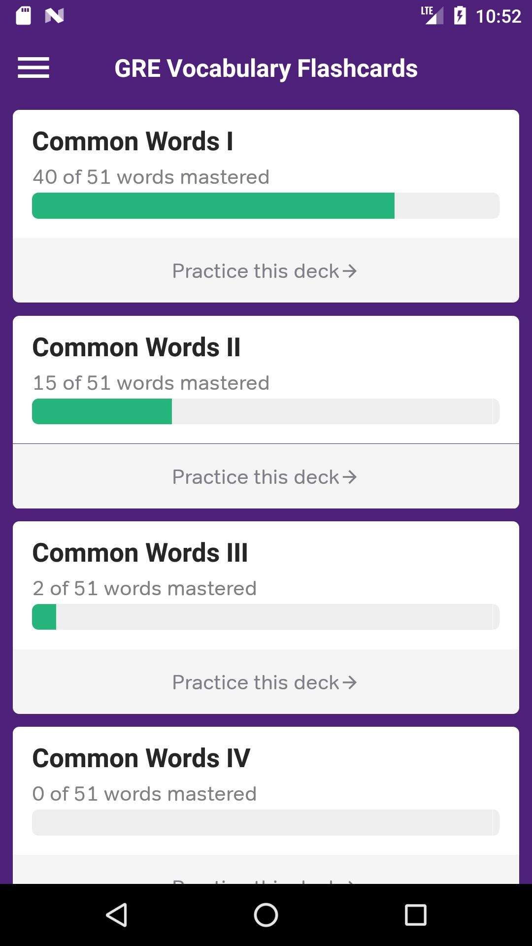Tap the GRE Vocabulary Flashcards title
Viewport: 532px width, 946px height.
click(266, 68)
